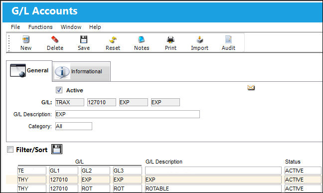The width and height of the screenshot is (323, 193).
Task: Select the TE cell in first row
Action: click(32, 171)
